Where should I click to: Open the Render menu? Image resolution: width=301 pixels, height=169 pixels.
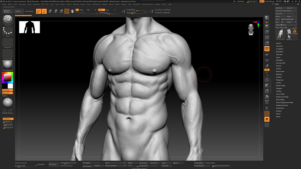(x=105, y=4)
